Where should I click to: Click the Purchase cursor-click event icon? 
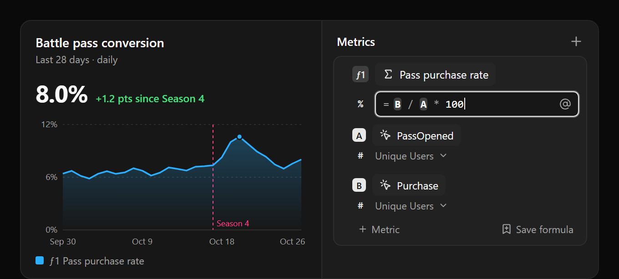click(386, 185)
